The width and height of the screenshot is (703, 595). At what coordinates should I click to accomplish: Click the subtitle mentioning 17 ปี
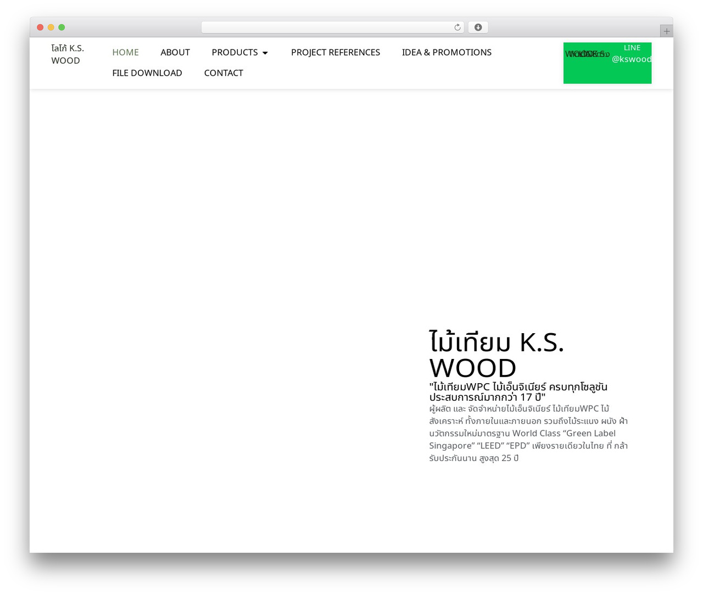click(x=518, y=392)
